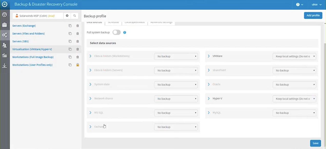Expand the Exchange data source section
The height and width of the screenshot is (149, 326).
(x=90, y=127)
